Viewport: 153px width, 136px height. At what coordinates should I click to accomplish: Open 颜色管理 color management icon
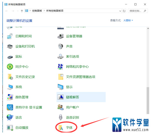[x=10, y=97]
